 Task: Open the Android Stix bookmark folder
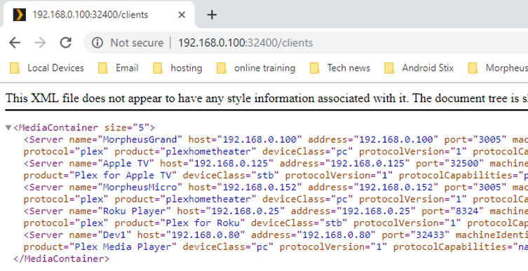[419, 68]
